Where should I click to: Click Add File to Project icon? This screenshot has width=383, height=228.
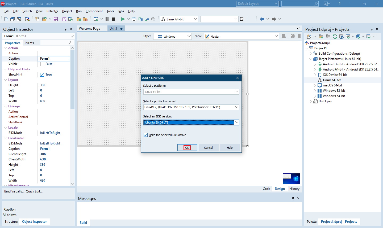pos(79,19)
